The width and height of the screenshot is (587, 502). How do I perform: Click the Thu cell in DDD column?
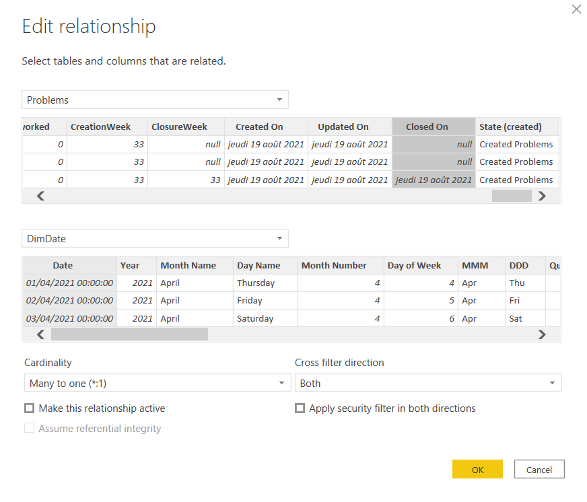pyautogui.click(x=525, y=283)
